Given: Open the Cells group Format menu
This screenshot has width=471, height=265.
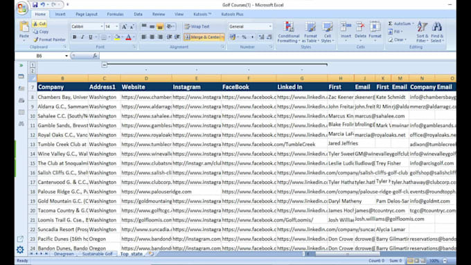Looking at the screenshot, I should pyautogui.click(x=375, y=32).
